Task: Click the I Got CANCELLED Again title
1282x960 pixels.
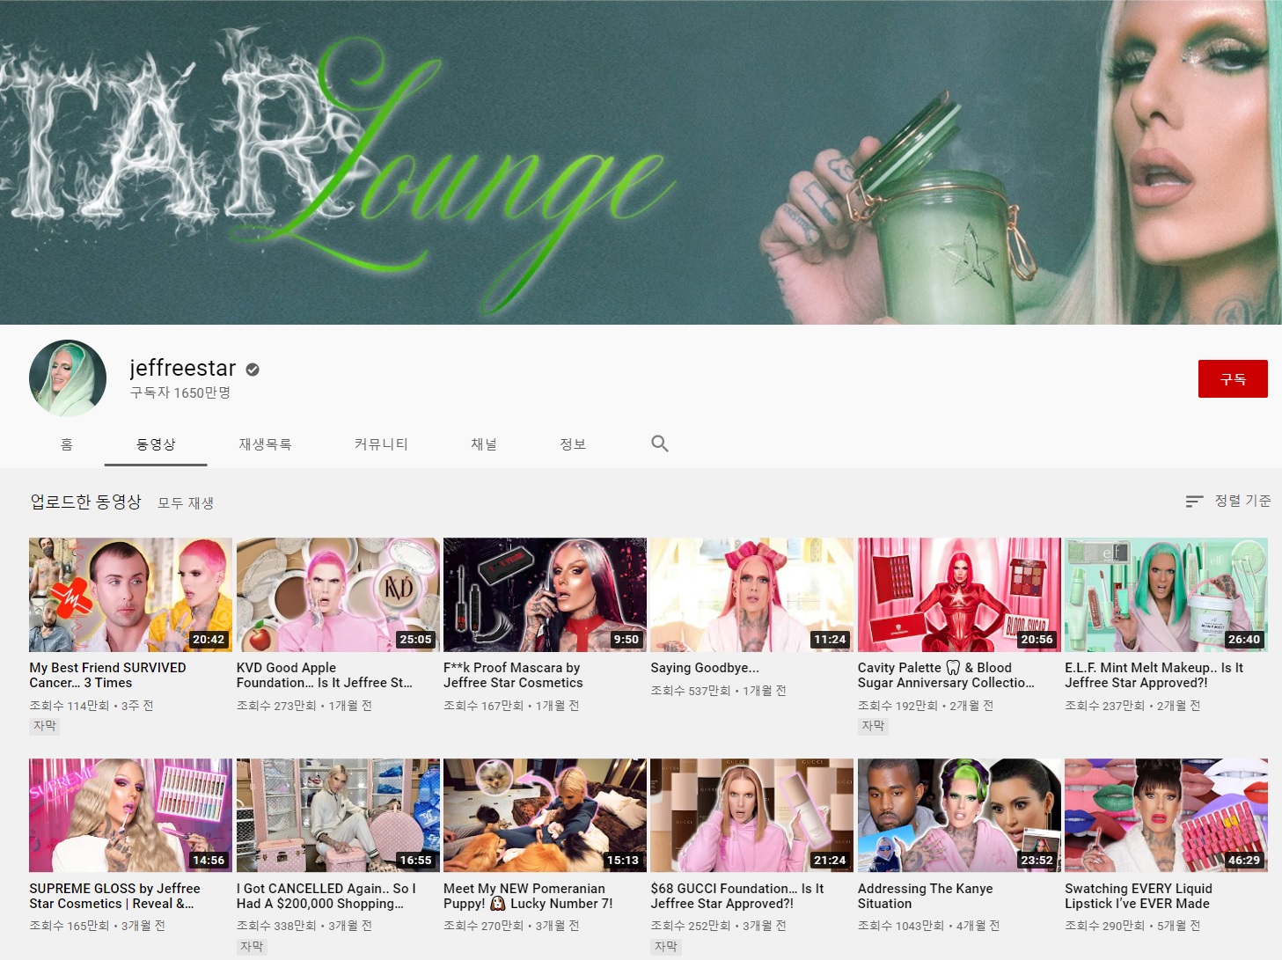Action: (x=326, y=896)
